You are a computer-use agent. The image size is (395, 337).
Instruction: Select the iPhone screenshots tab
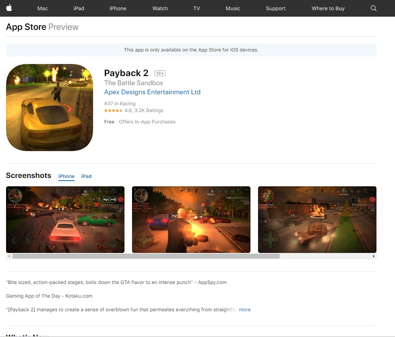point(66,176)
